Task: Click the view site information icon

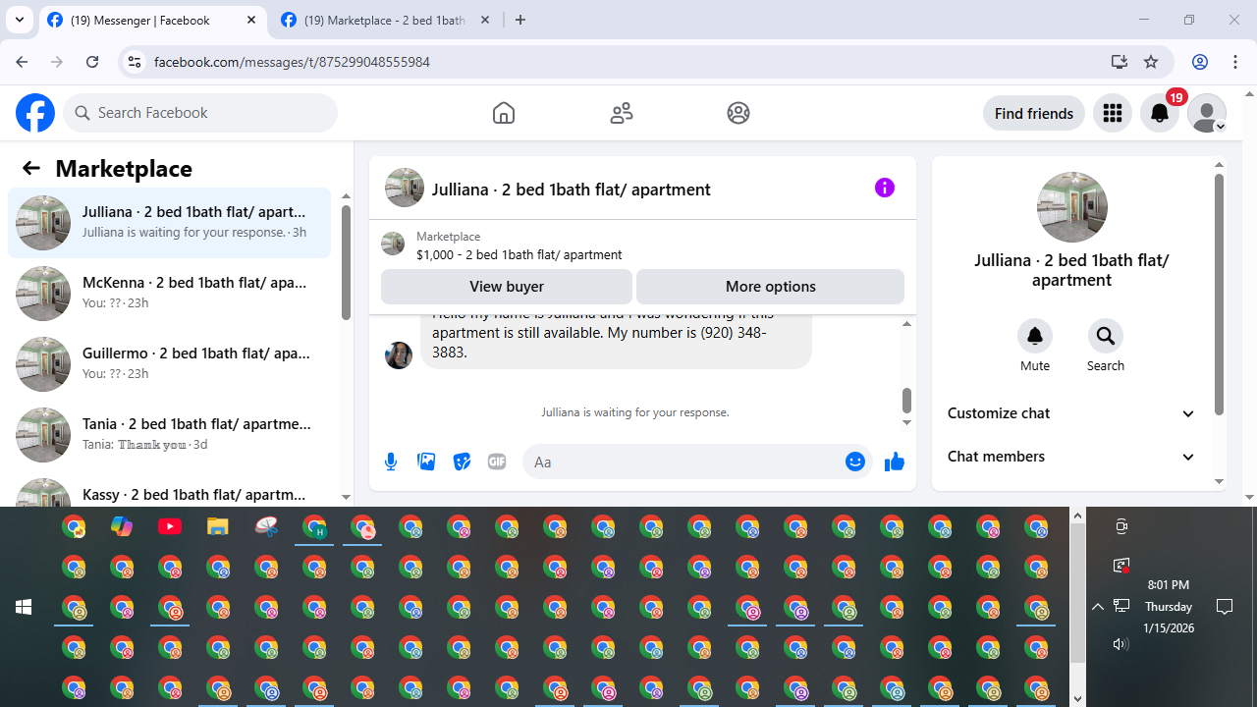Action: click(135, 62)
